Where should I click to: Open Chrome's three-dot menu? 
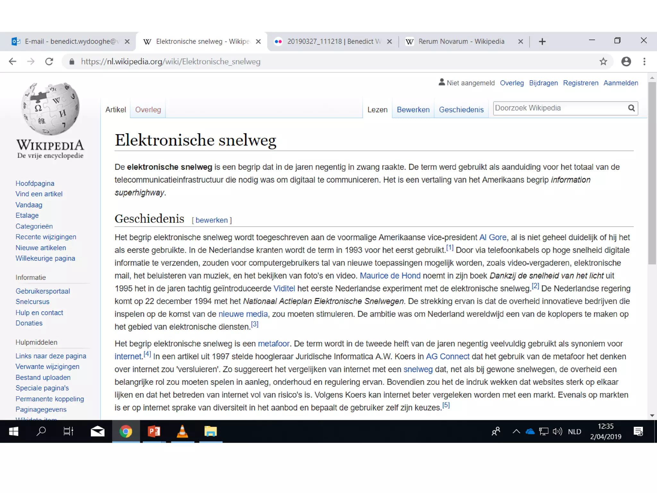pyautogui.click(x=644, y=61)
